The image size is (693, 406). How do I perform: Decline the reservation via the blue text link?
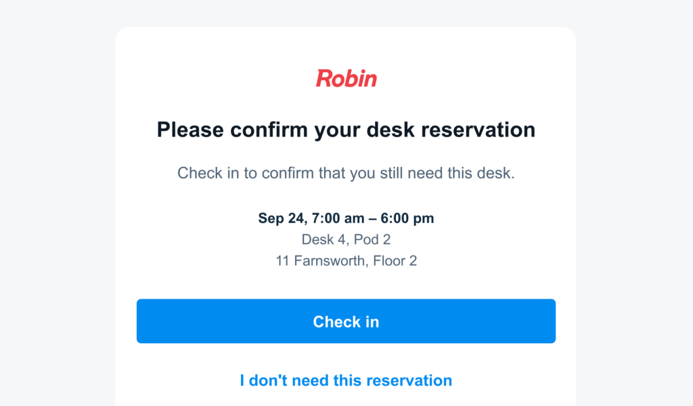click(346, 380)
